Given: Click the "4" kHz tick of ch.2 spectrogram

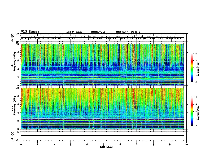Looking at the screenshot, I should (x=18, y=113).
